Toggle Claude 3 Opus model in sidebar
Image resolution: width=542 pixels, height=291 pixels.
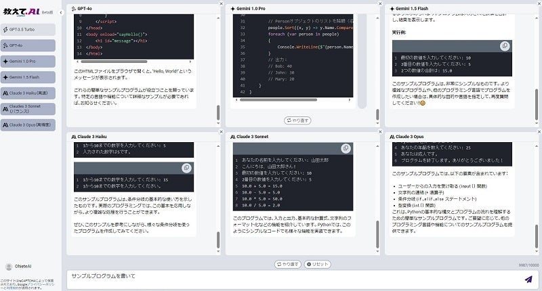28,125
